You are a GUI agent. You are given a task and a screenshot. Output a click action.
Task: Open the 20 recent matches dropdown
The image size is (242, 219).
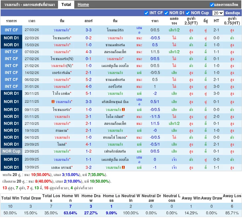pos(218,13)
